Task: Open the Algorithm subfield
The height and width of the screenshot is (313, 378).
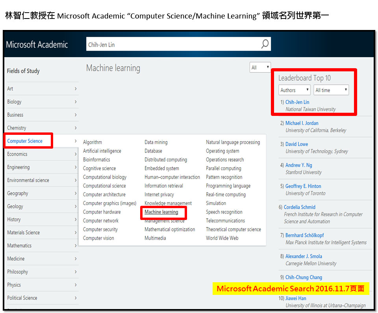Action: pos(93,142)
